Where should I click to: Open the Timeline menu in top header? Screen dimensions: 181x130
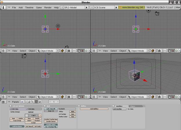(x=29, y=7)
